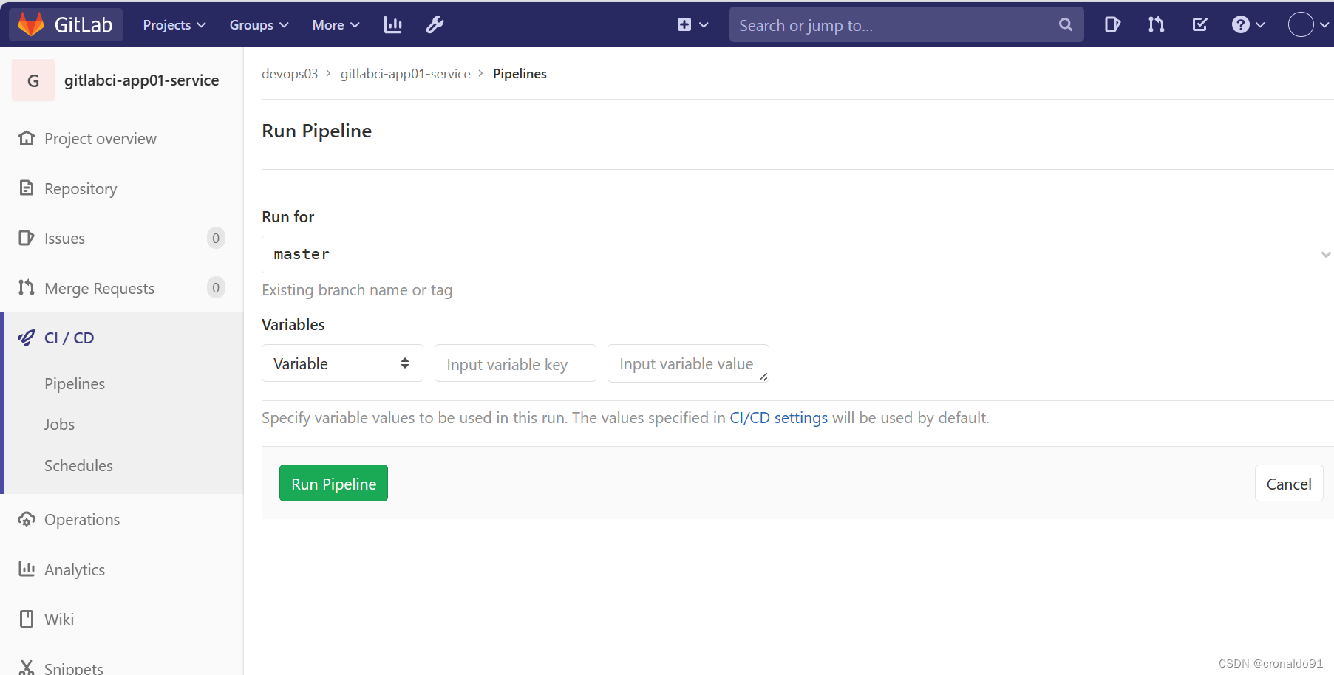Expand the More menu in navbar
1334x675 pixels.
coord(336,25)
